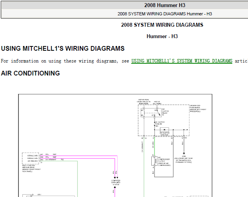Click the A/C clutch diode symbol
This screenshot has width=248, height=197.
[164, 130]
